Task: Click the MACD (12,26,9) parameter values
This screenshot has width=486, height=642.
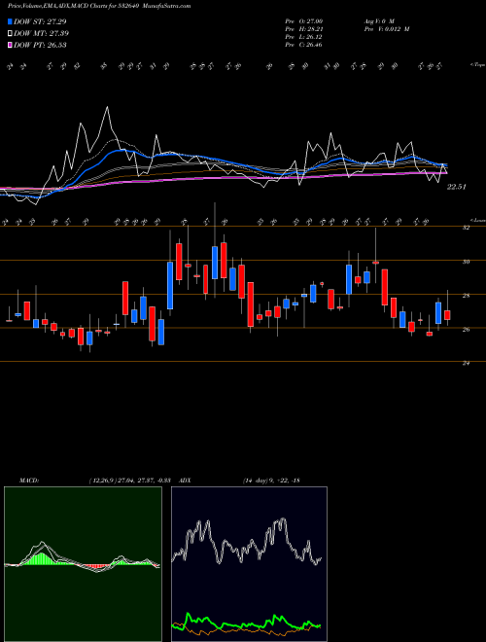Action: [x=132, y=481]
